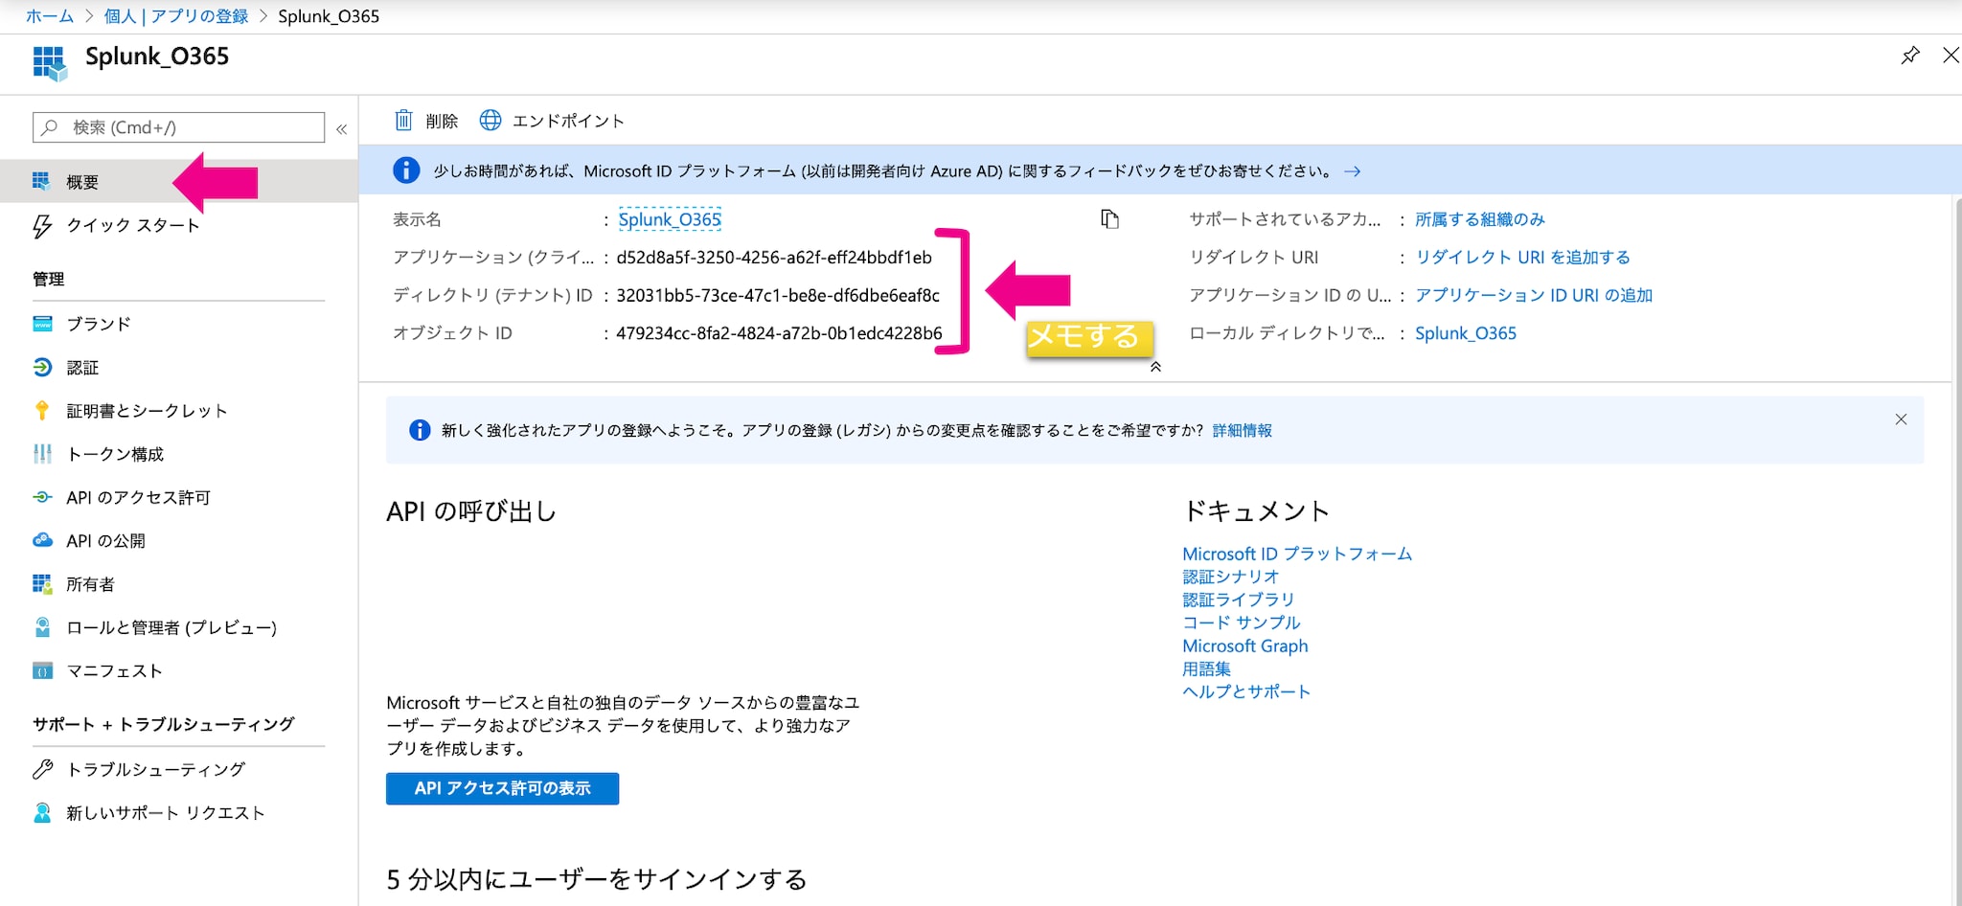The image size is (1962, 906).
Task: Click the wrench troubleshooting icon
Action: 42,769
